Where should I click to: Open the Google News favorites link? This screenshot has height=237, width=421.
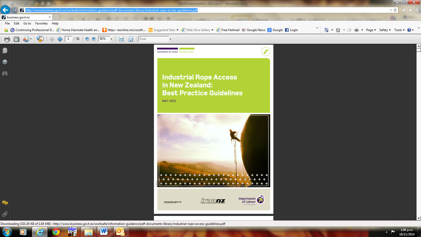point(254,30)
